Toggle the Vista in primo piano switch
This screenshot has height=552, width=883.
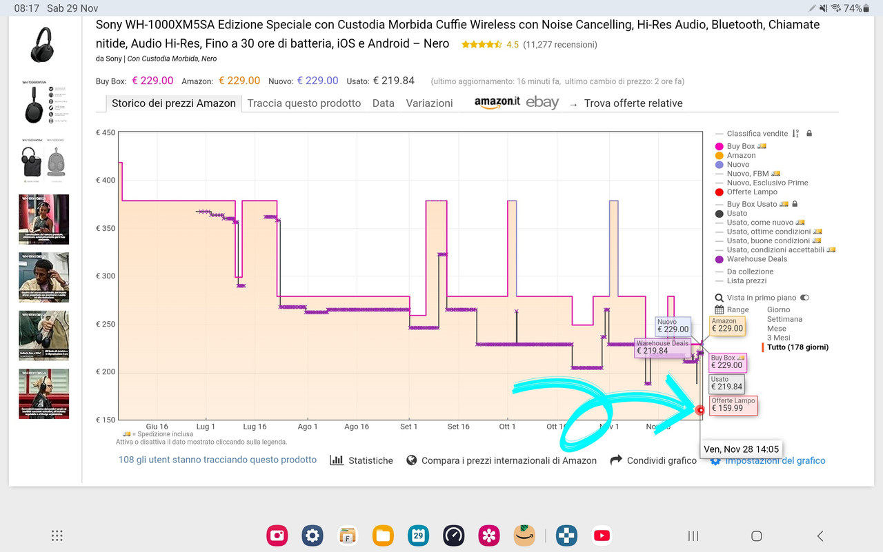pos(804,298)
